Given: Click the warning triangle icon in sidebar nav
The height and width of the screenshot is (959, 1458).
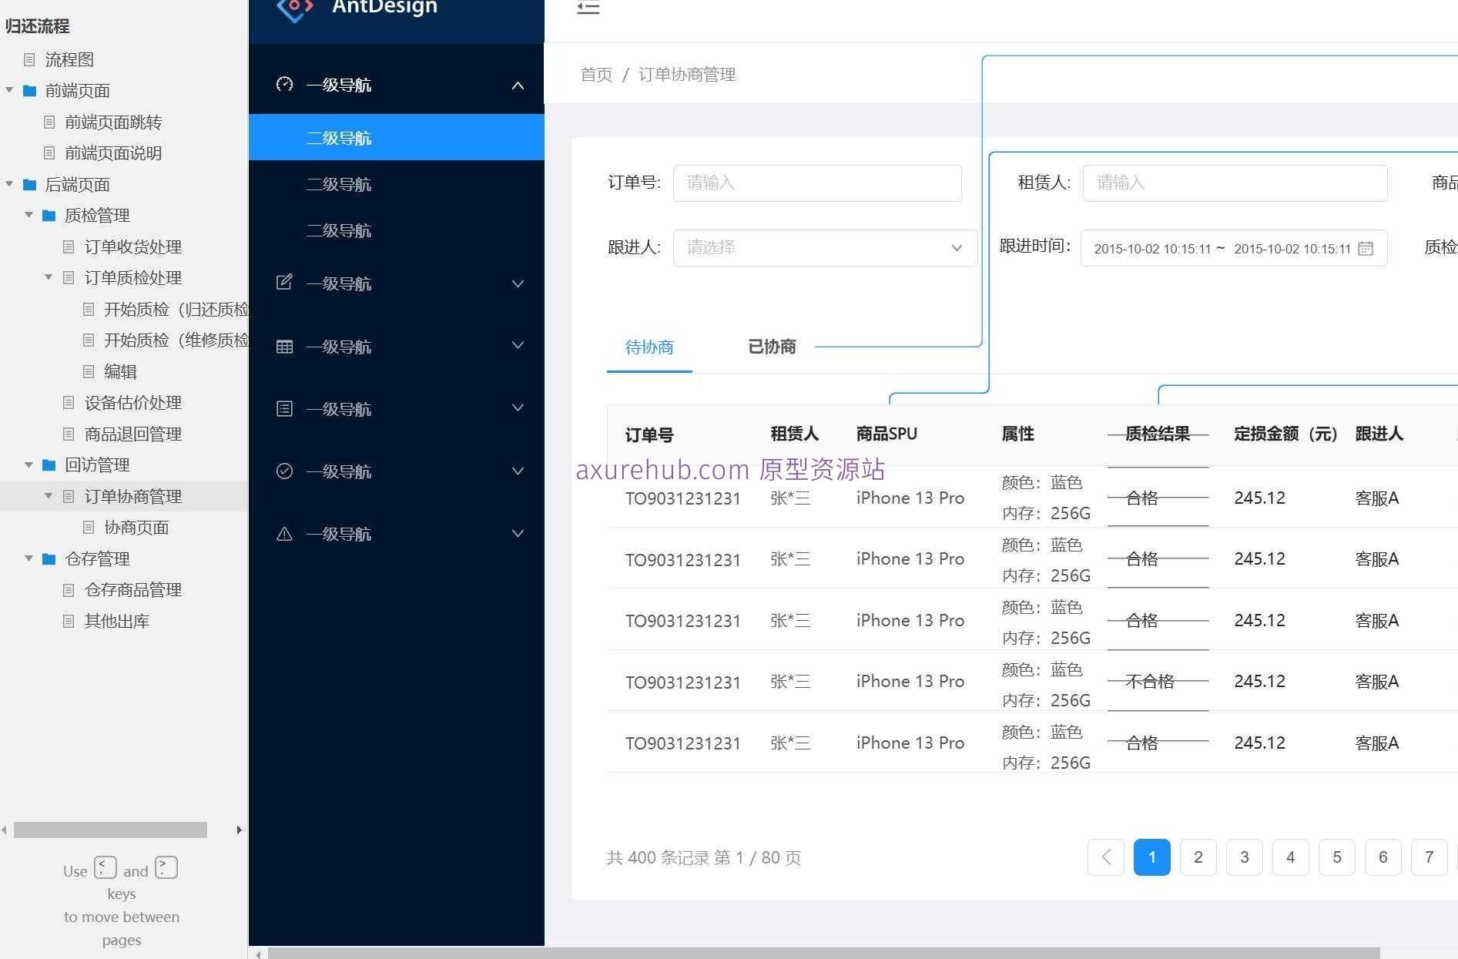Looking at the screenshot, I should pos(284,533).
